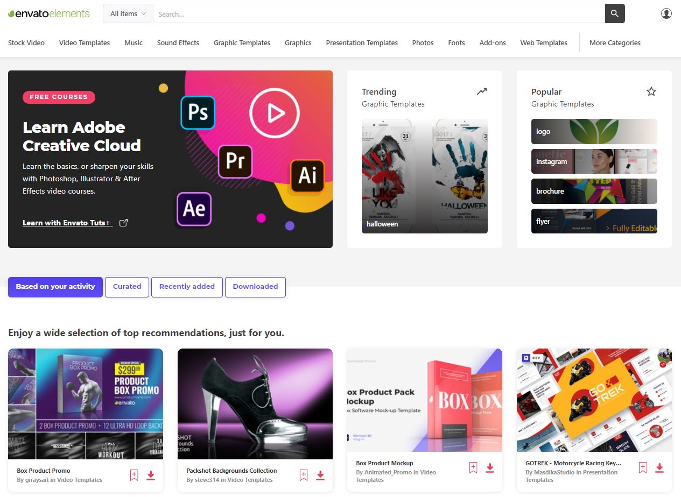The width and height of the screenshot is (681, 497).
Task: Open Graphics category
Action: pos(298,42)
